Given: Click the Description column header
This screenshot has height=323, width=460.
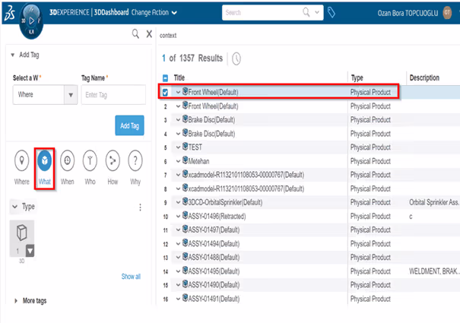Looking at the screenshot, I should click(x=424, y=78).
